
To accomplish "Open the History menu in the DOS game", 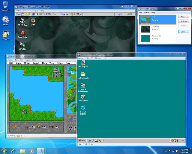I will point(60,63).
